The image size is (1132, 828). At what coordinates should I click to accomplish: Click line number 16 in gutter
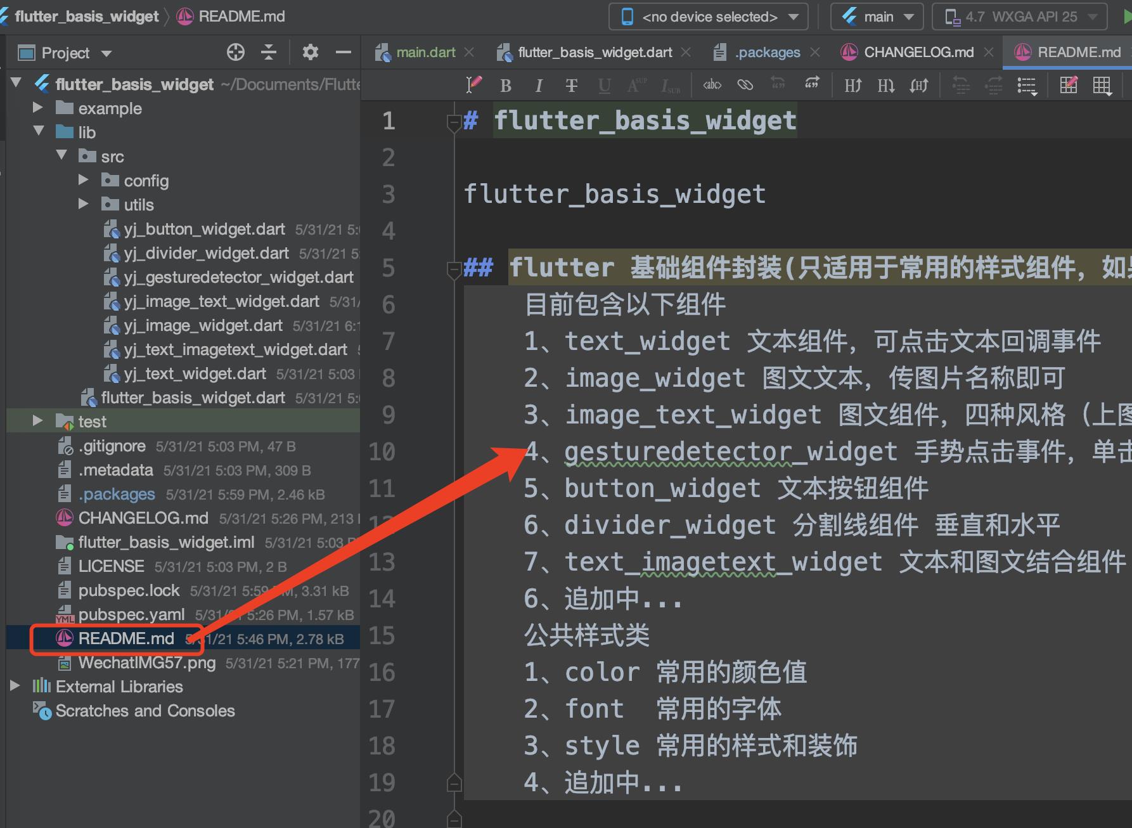382,672
